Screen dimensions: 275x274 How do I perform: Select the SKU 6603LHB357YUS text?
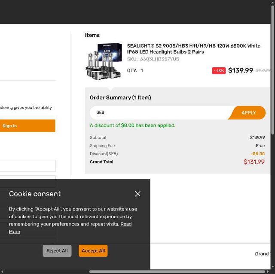coord(153,59)
